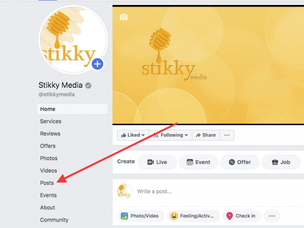Click the @stikkymedia username
Viewport: 304px width, 228px height.
pyautogui.click(x=57, y=94)
